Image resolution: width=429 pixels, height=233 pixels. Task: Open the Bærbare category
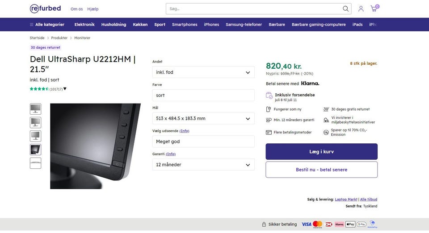click(277, 25)
